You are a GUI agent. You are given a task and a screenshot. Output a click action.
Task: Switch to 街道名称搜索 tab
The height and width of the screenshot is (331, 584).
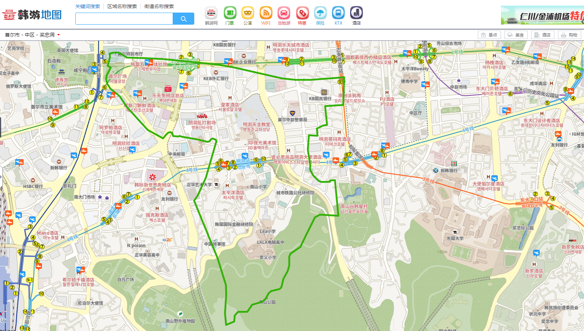159,6
